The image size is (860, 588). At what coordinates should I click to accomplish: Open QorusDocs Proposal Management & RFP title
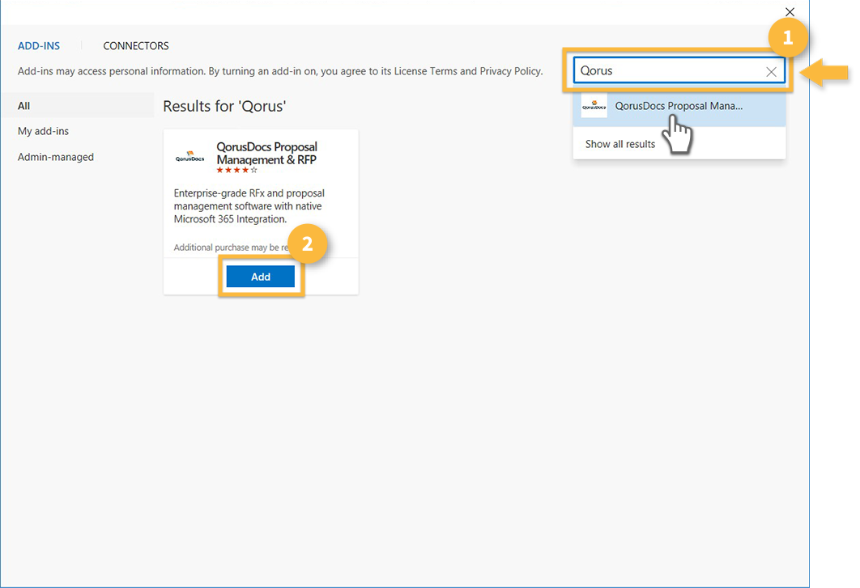[x=267, y=154]
